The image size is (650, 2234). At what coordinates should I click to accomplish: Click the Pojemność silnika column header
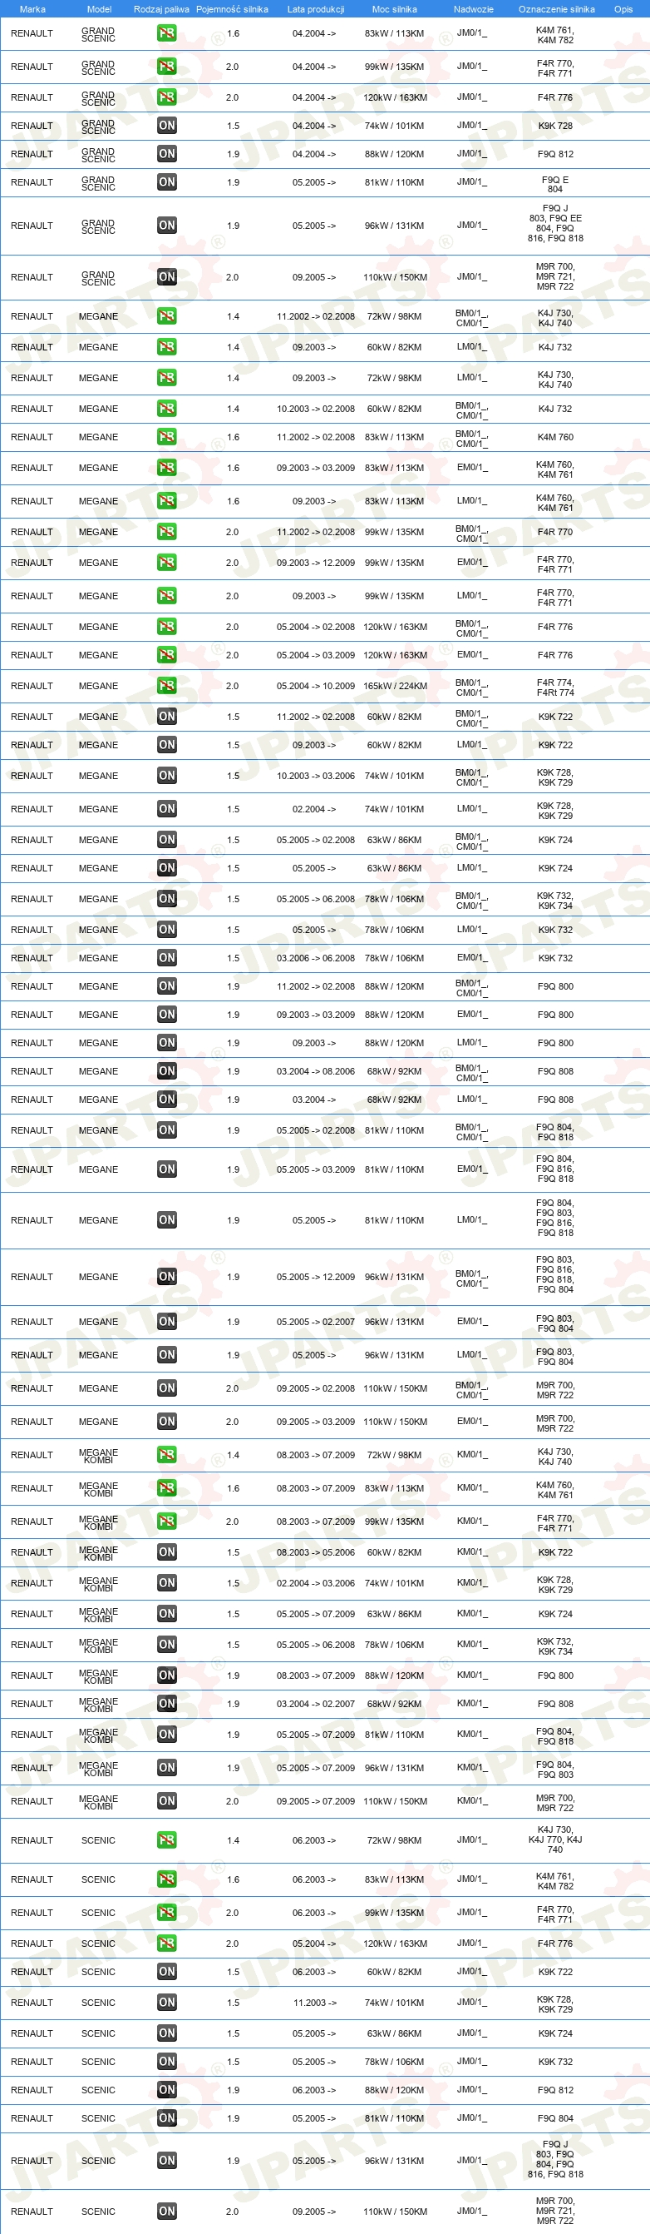[232, 8]
